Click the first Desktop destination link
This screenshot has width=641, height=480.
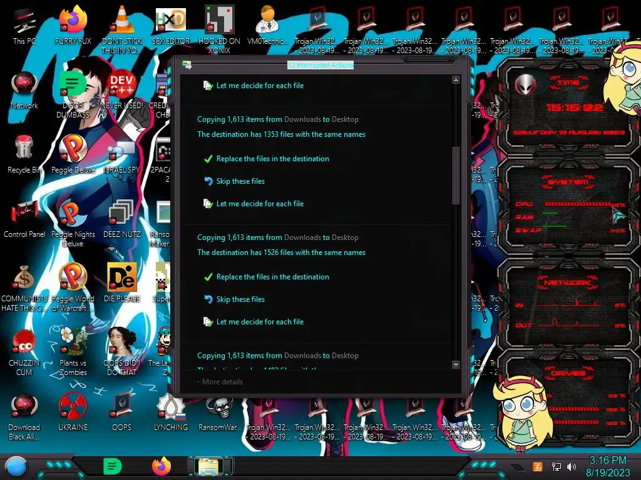click(345, 119)
